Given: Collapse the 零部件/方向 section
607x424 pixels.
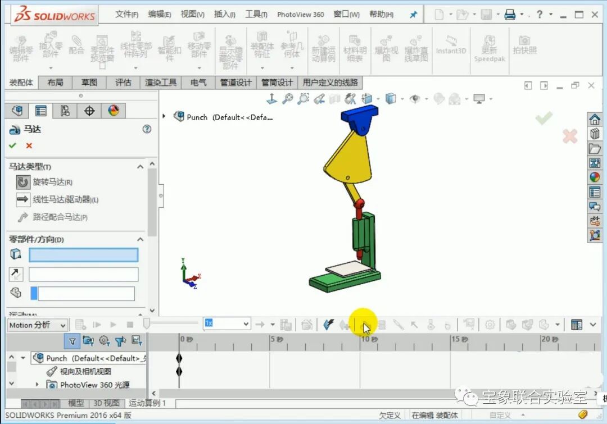Looking at the screenshot, I should pyautogui.click(x=140, y=239).
